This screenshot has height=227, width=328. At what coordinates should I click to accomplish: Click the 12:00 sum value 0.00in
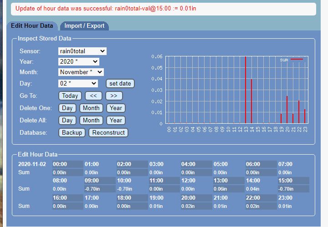(x=188, y=189)
